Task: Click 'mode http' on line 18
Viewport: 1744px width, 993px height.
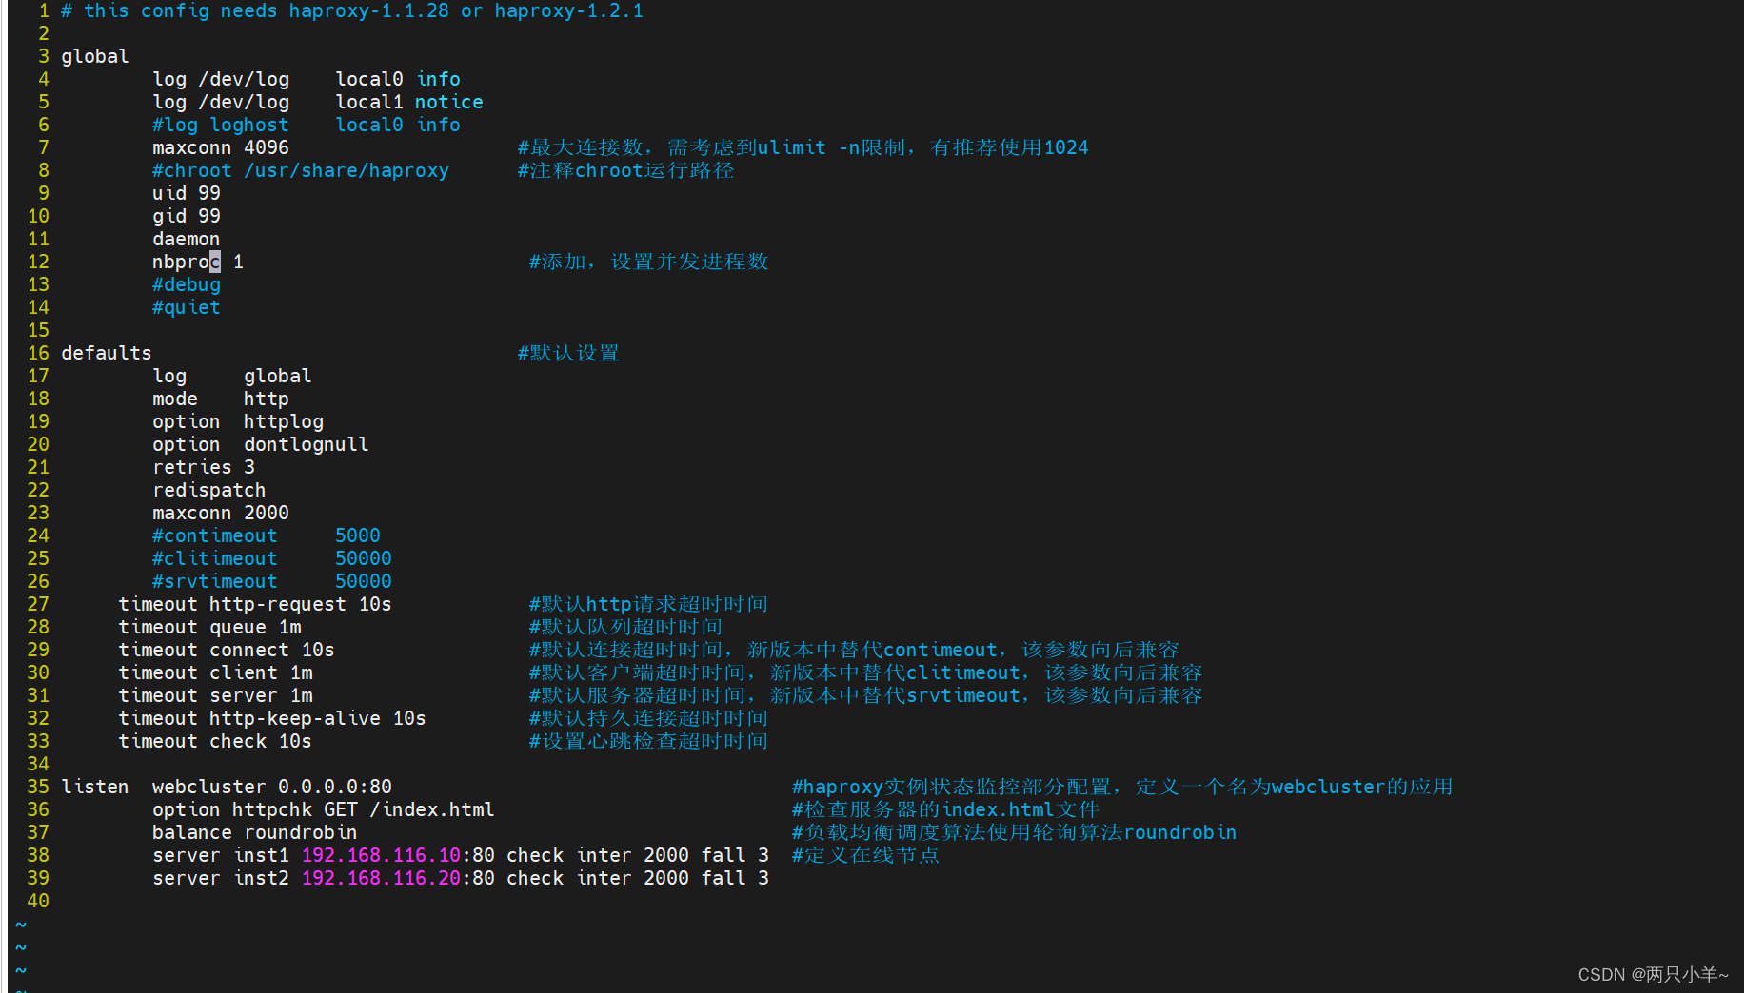Action: 221,399
